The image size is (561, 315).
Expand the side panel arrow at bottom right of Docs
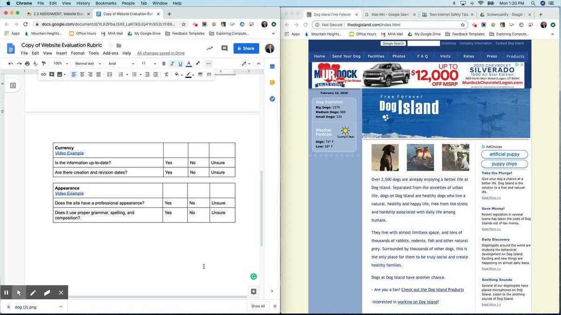(272, 291)
